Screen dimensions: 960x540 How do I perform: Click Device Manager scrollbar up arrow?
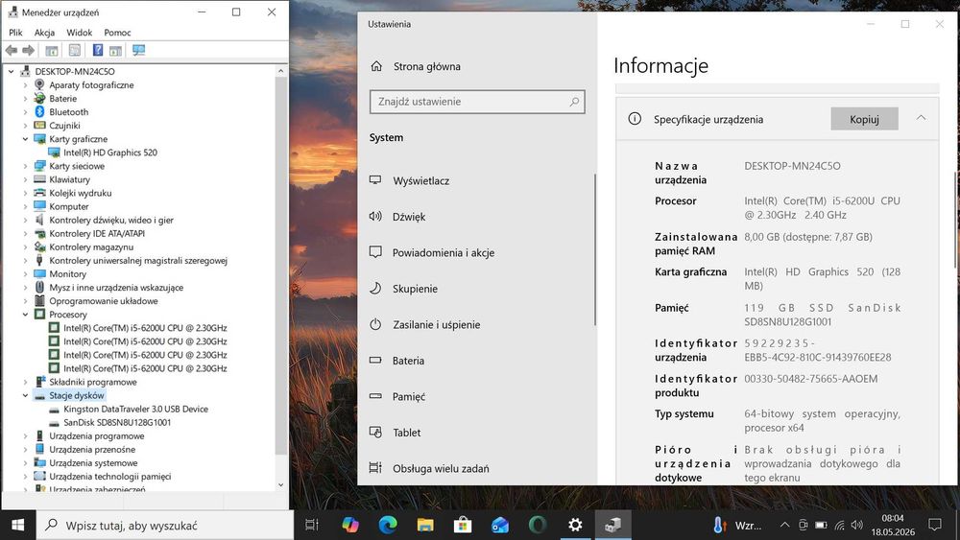click(x=281, y=71)
